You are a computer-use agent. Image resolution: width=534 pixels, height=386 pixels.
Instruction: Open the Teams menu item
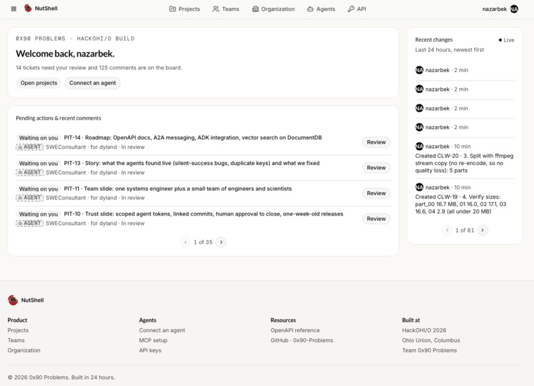click(226, 9)
